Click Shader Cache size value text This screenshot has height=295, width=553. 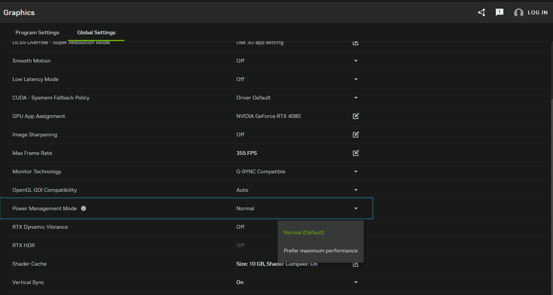(x=277, y=264)
